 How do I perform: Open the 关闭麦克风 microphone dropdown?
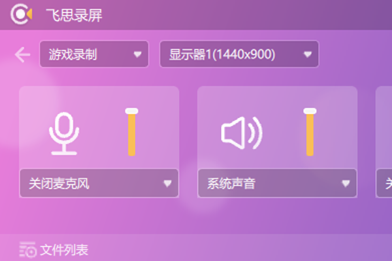pyautogui.click(x=99, y=183)
